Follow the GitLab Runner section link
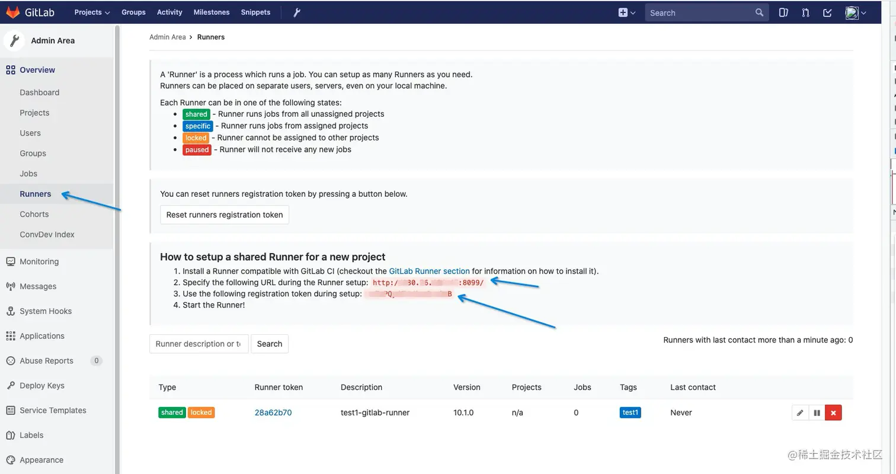 point(430,271)
